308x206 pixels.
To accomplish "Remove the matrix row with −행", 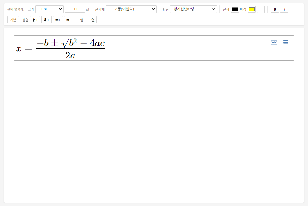I will (80, 20).
